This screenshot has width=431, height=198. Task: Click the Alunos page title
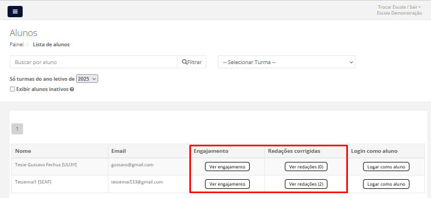(23, 33)
